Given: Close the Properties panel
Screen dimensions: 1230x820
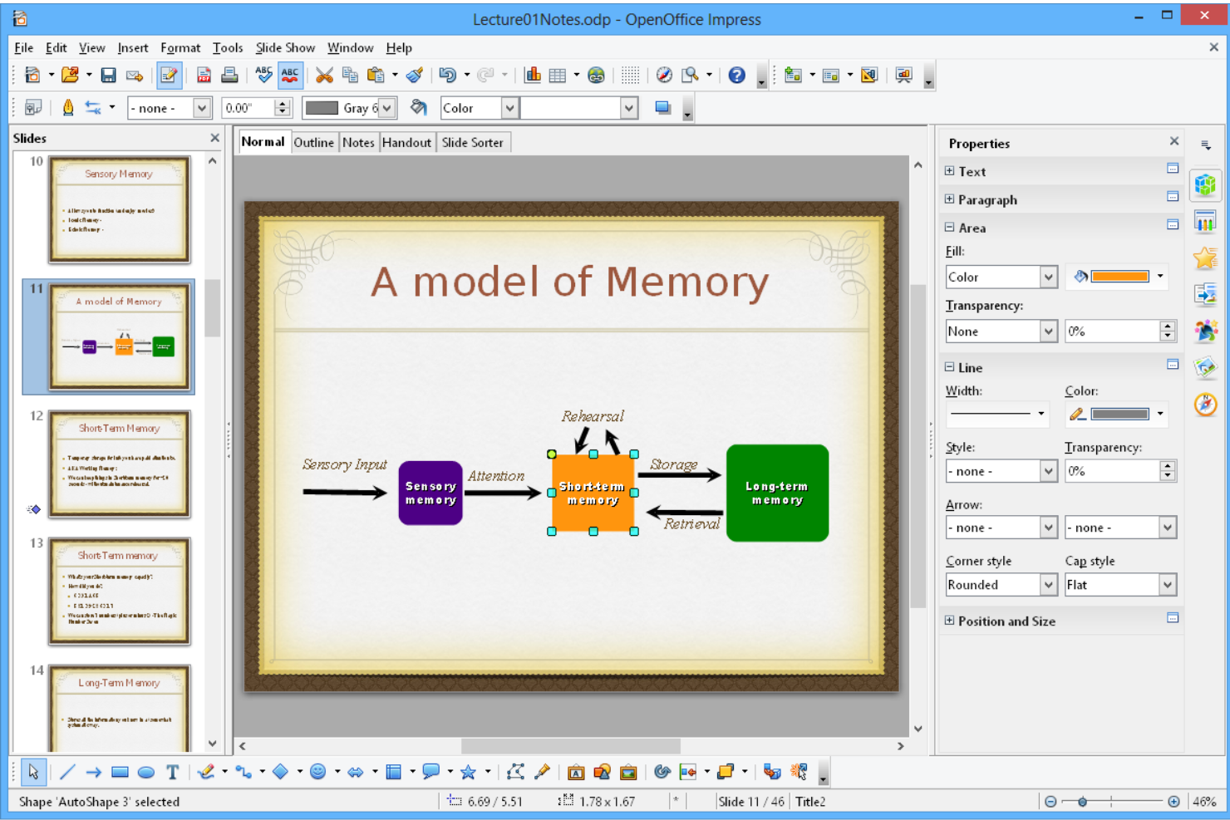Looking at the screenshot, I should tap(1174, 140).
